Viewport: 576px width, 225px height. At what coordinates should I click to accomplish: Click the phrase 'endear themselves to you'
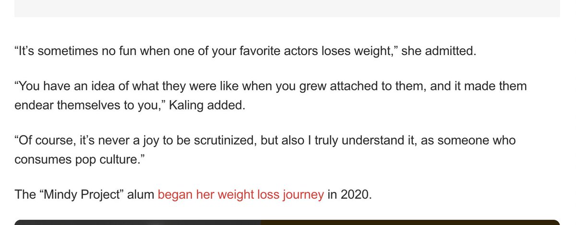[x=84, y=105]
